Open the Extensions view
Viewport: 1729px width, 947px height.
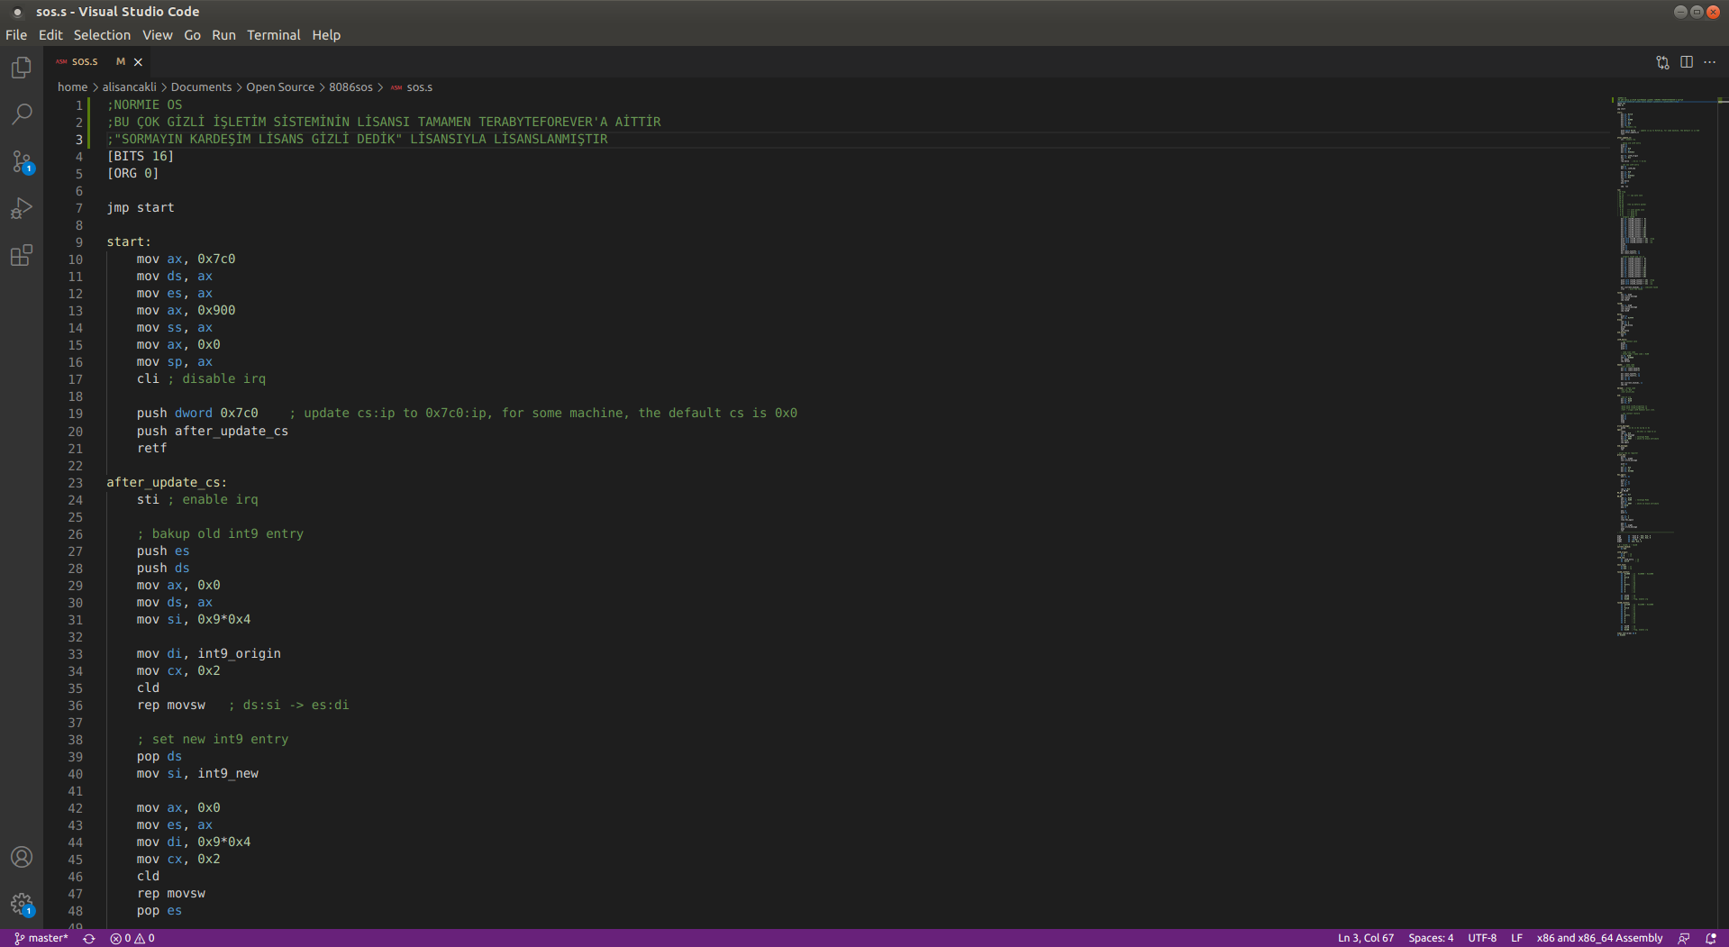21,256
